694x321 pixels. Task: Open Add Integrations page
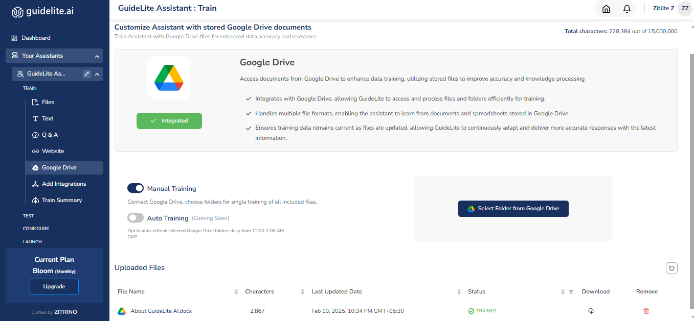pyautogui.click(x=64, y=184)
